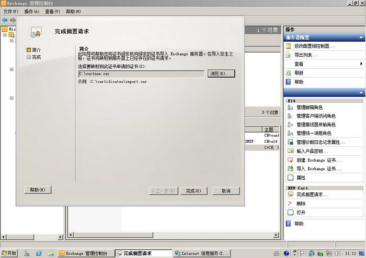Screen dimensions: 366x258
Task: Collapse the top-level tree node on the left
Action: click(x=4, y=35)
